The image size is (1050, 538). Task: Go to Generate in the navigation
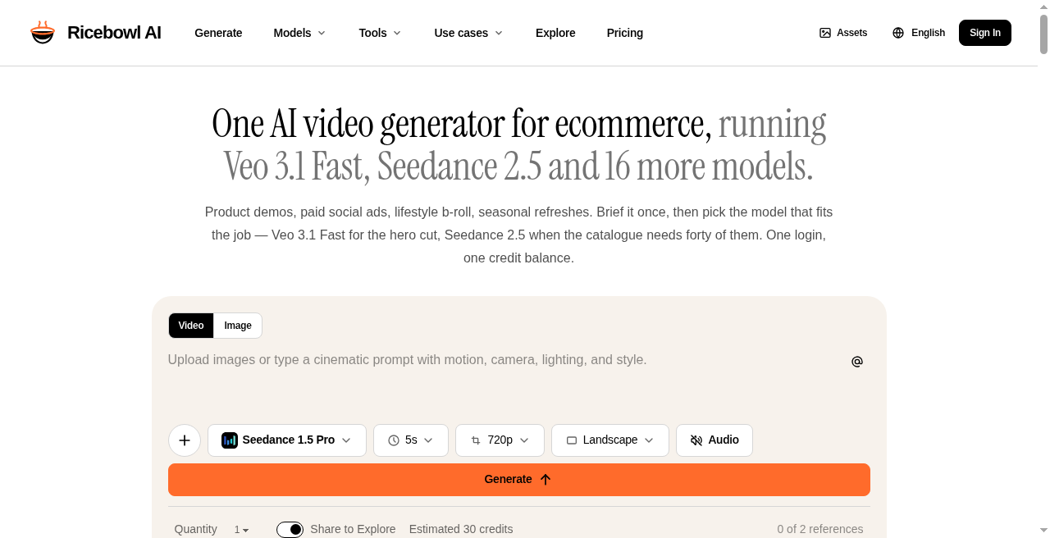click(x=218, y=33)
